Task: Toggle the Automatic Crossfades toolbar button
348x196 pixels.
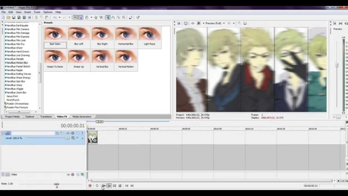Action: (x=81, y=17)
